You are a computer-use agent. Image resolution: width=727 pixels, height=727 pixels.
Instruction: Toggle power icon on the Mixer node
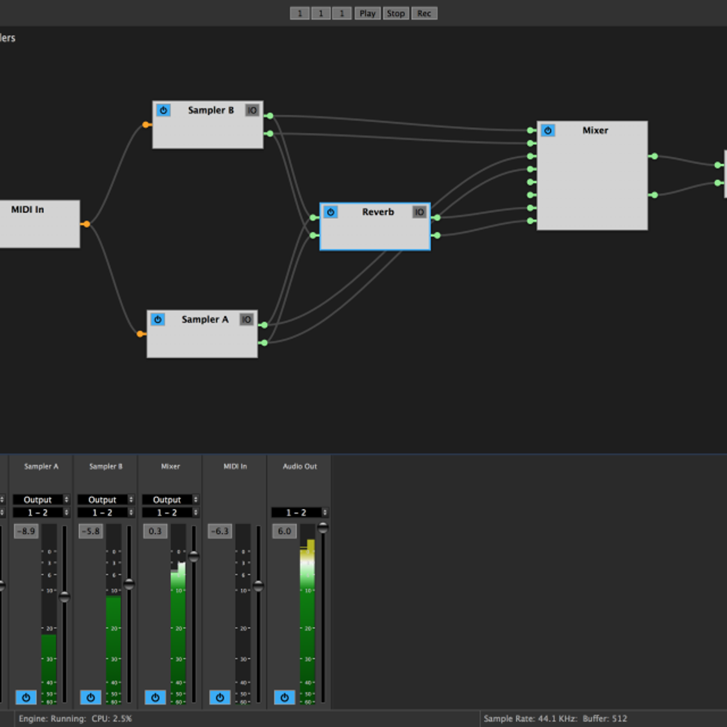pos(548,130)
